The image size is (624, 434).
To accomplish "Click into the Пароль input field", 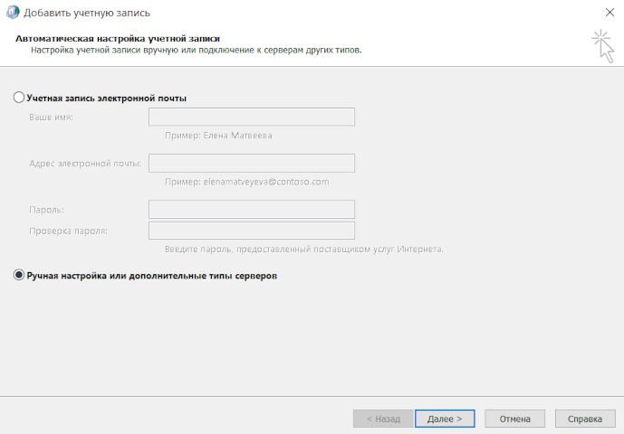I will [251, 209].
